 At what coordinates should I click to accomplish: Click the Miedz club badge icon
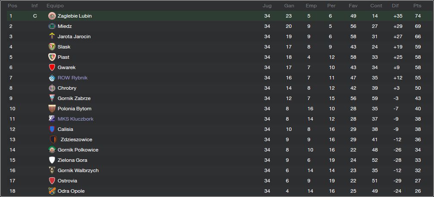click(52, 26)
